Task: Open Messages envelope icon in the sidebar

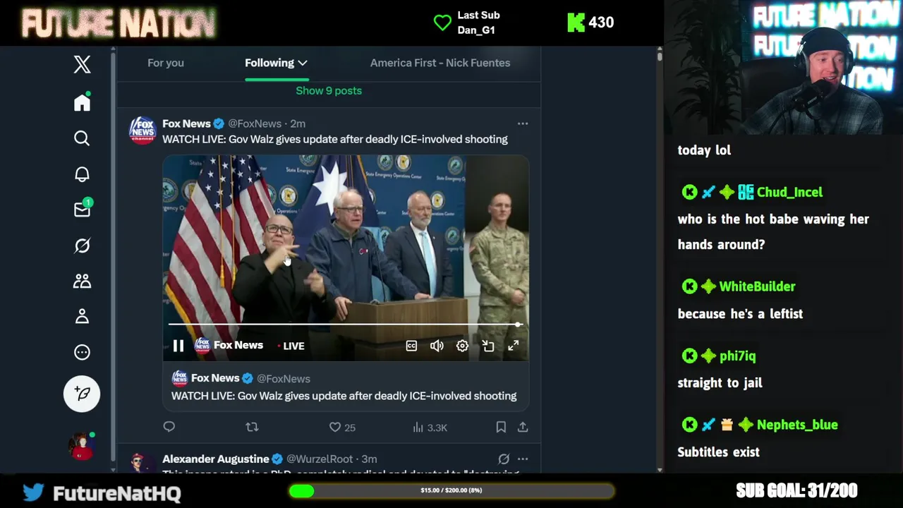Action: pyautogui.click(x=82, y=209)
